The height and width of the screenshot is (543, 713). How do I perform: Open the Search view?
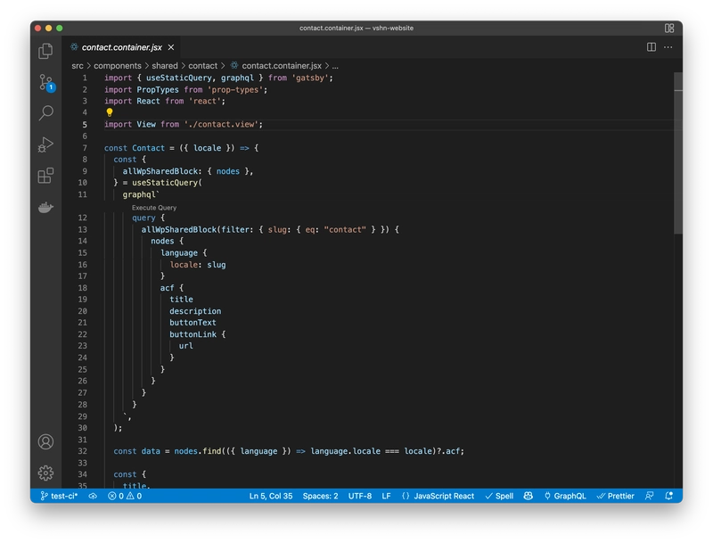45,112
